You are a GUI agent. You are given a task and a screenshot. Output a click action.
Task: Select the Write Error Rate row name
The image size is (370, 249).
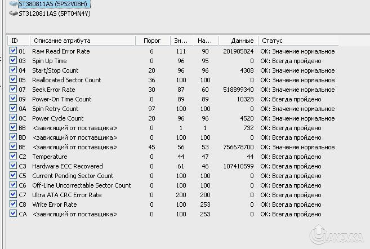55,204
